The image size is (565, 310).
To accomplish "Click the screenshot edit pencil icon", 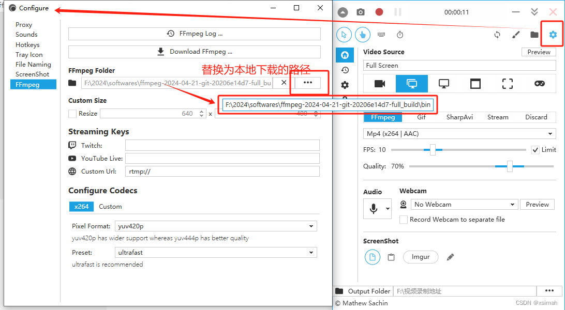I will click(450, 257).
